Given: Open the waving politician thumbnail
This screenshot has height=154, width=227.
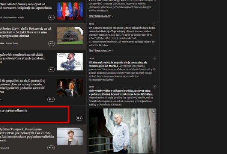Looking at the screenshot, I should point(70,88).
